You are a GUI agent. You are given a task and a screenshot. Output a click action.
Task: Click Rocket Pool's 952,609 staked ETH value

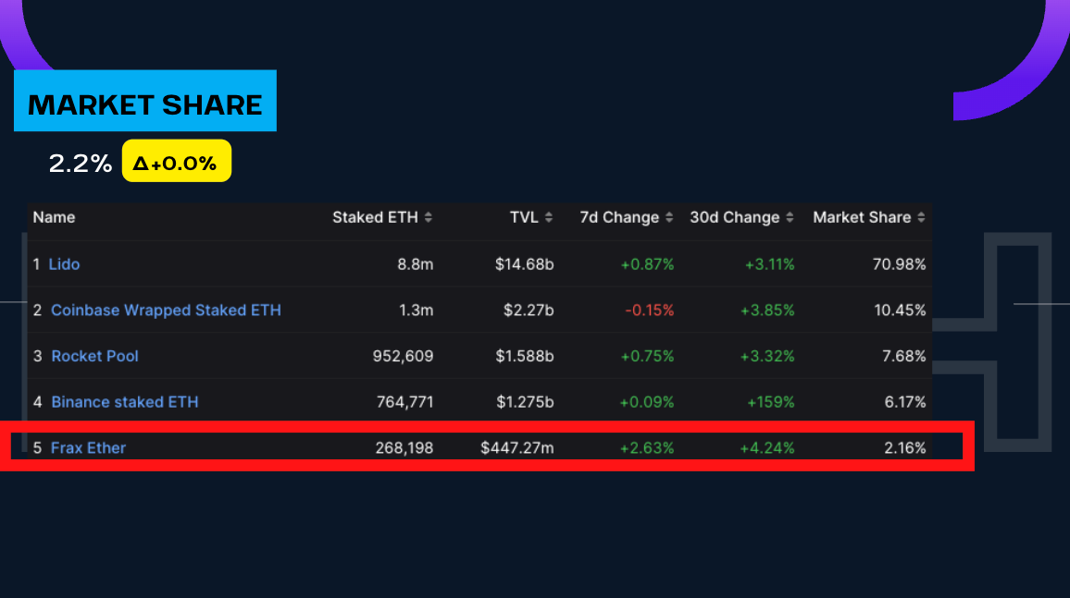pos(404,356)
